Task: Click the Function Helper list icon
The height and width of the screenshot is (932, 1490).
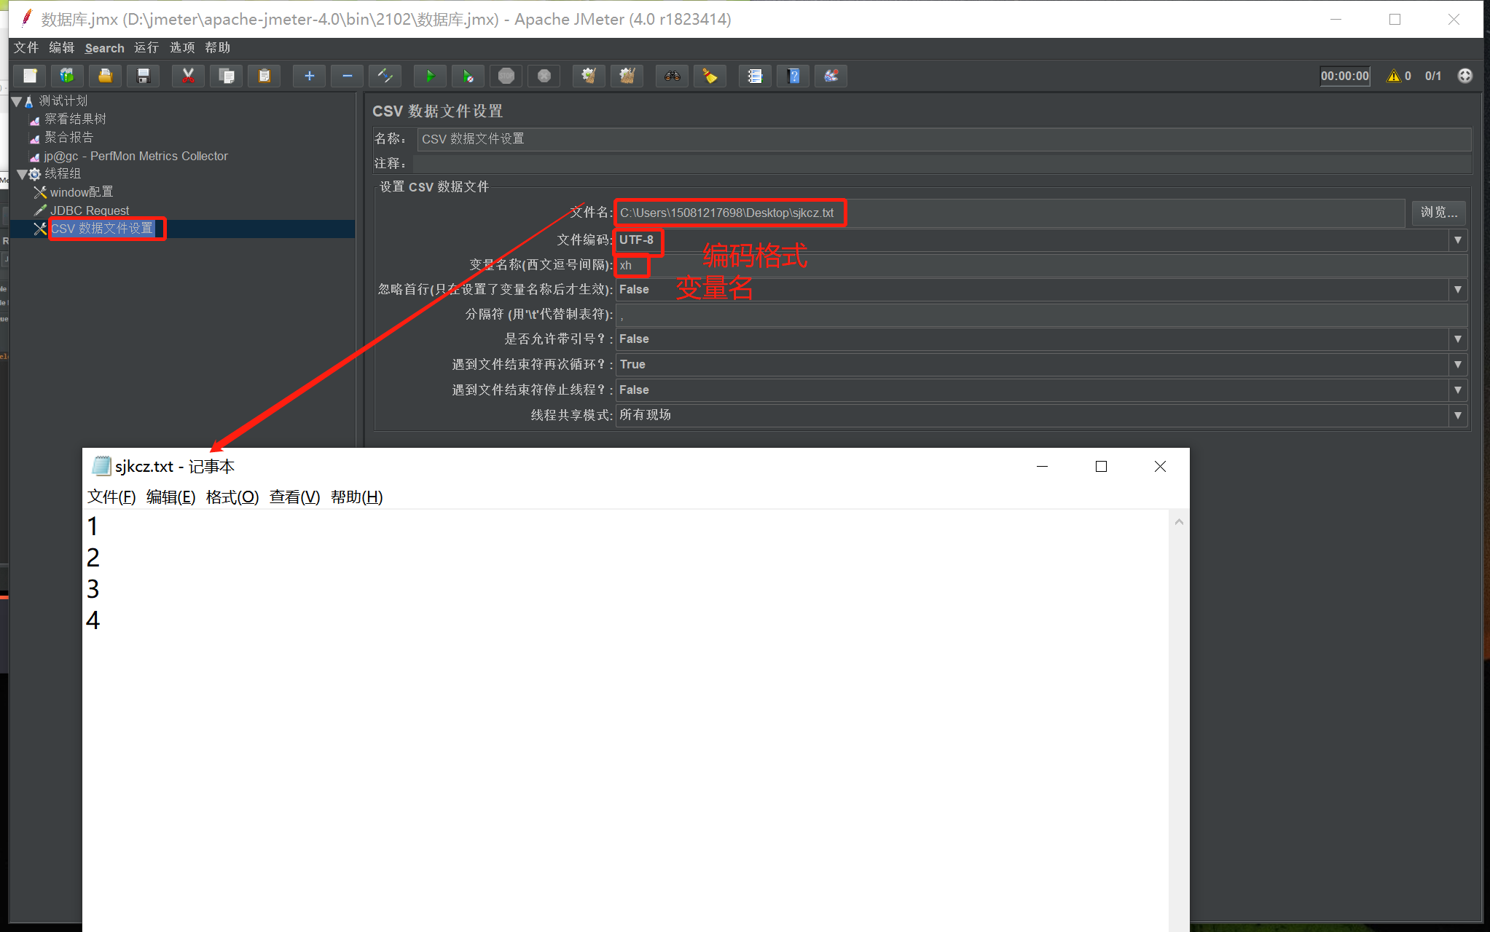Action: 755,76
